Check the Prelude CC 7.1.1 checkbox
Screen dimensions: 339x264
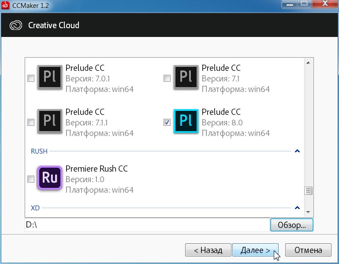31,122
